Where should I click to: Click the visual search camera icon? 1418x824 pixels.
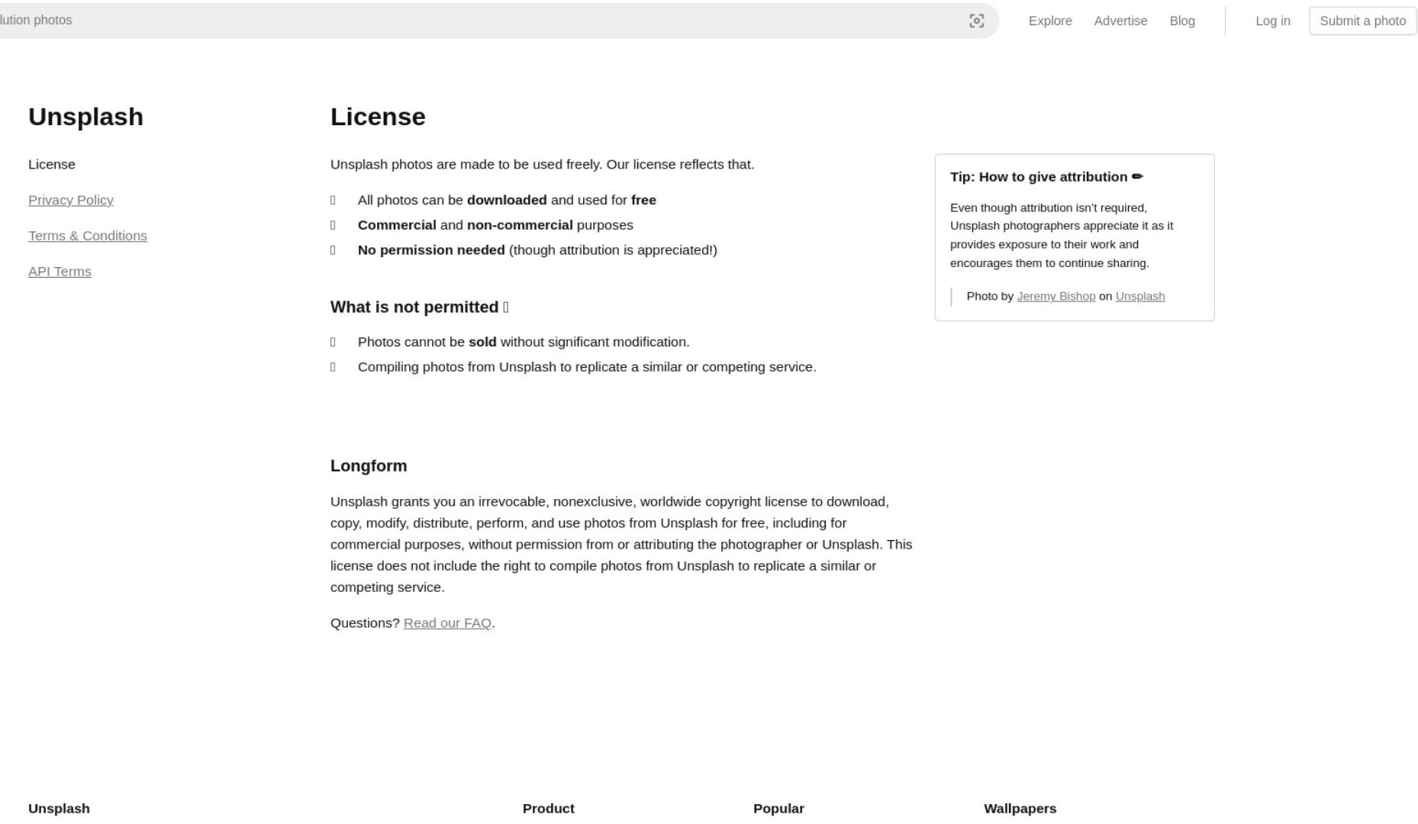tap(976, 21)
